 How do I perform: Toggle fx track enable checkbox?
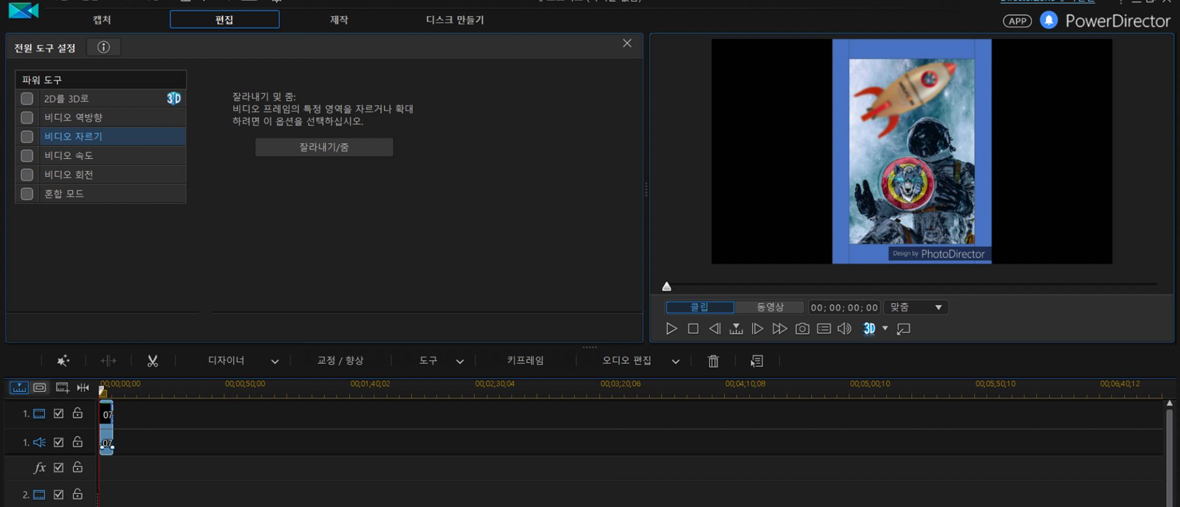click(58, 468)
